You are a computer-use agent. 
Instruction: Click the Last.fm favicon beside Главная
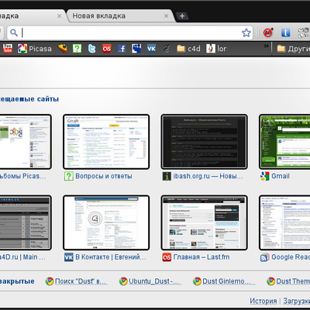point(167,257)
